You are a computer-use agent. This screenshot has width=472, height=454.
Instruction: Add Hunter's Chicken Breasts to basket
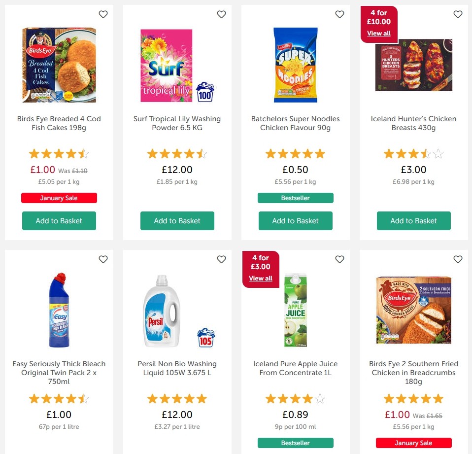[x=413, y=221]
